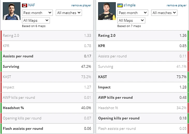Remove player NAF from comparison
Screen dimensions: 189x134
pyautogui.click(x=81, y=5)
